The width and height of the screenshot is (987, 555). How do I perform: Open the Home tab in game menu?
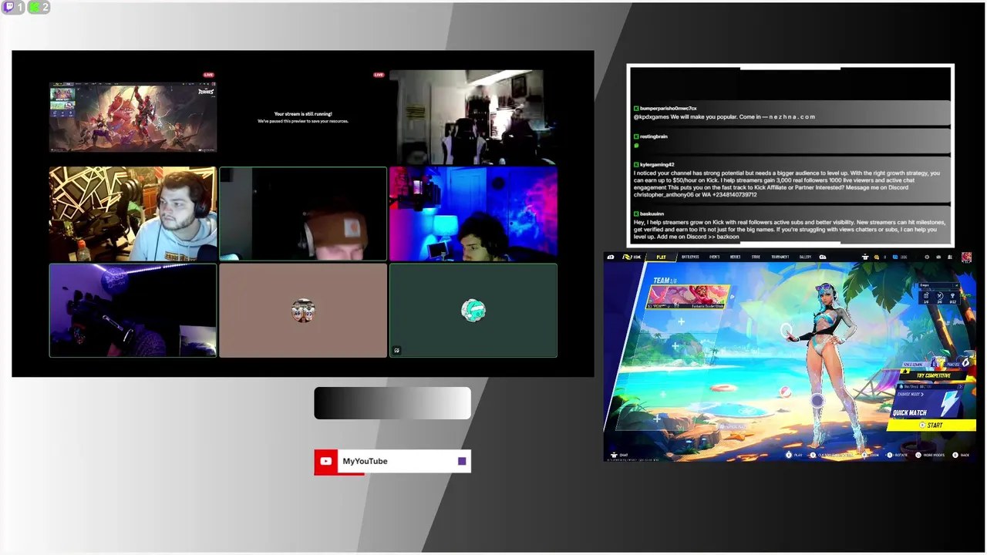click(x=632, y=257)
